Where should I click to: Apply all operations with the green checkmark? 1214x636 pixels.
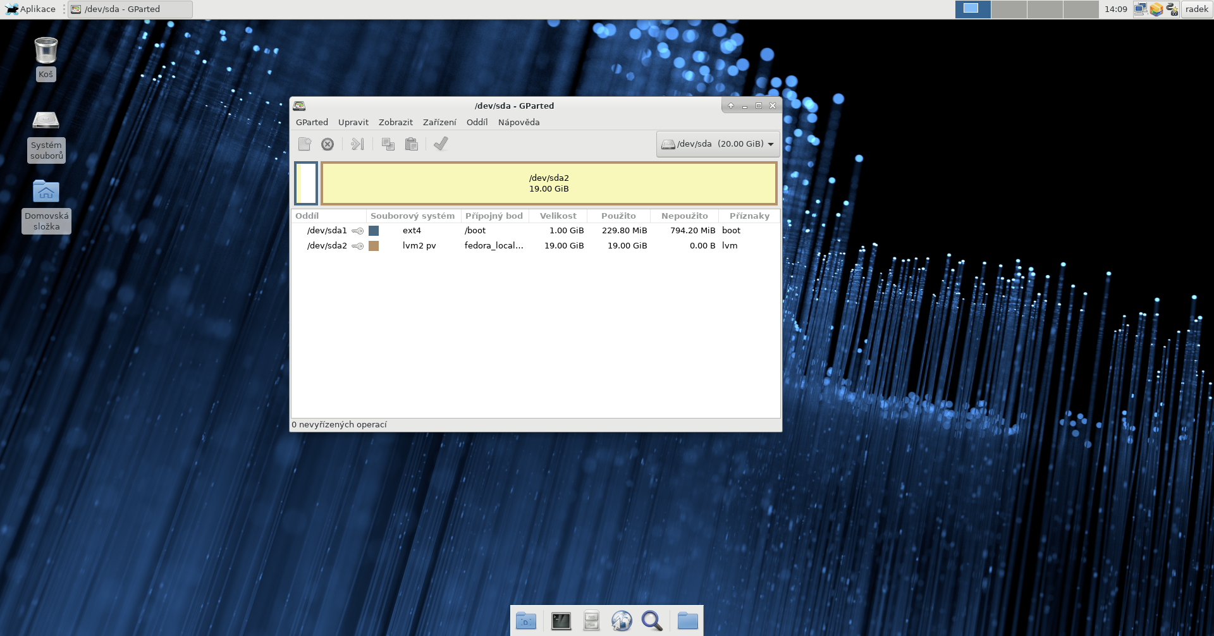[441, 144]
